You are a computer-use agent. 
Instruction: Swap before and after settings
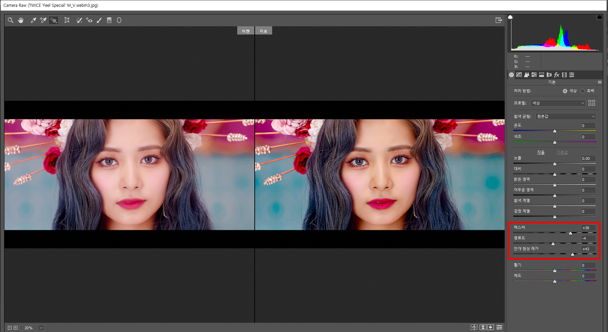(483, 327)
